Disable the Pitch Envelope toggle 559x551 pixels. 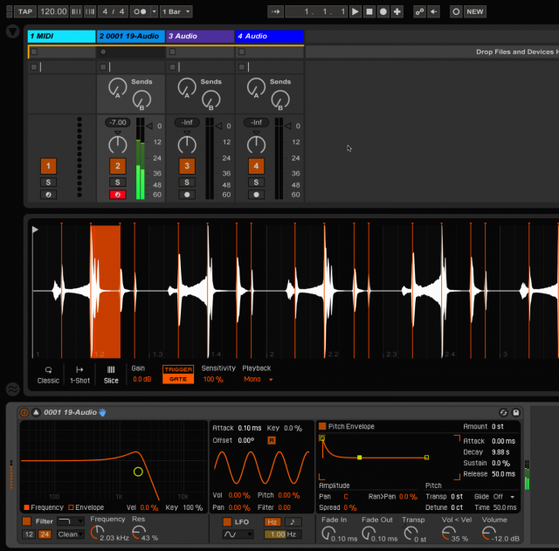322,425
